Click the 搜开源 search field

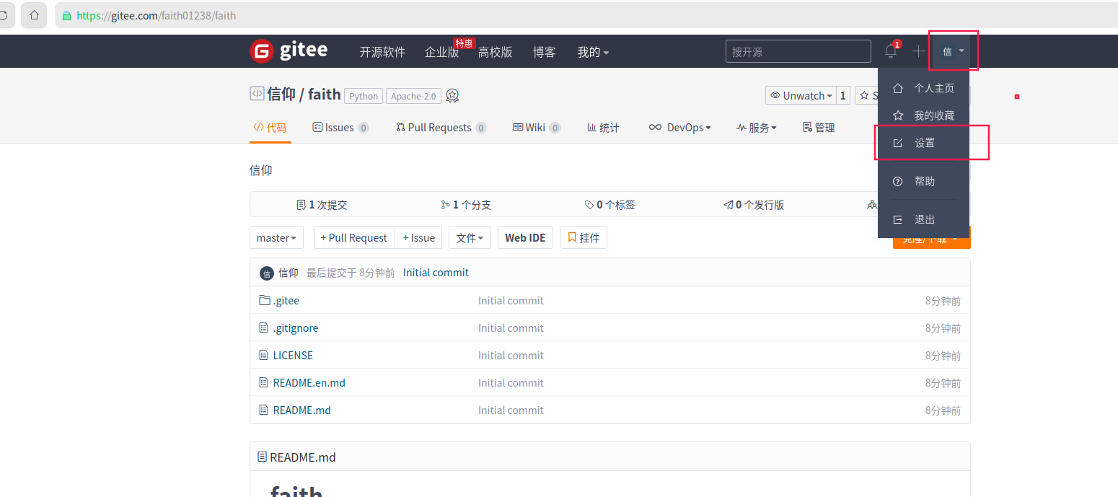click(798, 51)
